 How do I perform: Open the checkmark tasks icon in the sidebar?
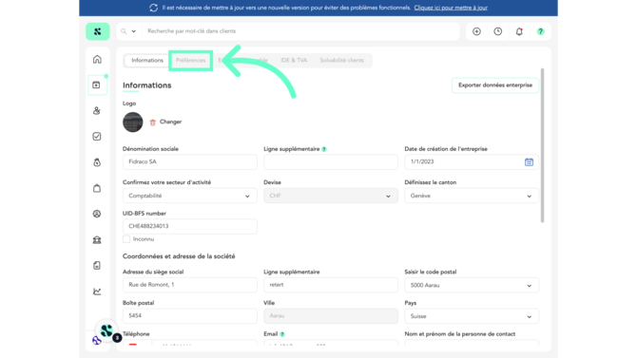pyautogui.click(x=97, y=137)
